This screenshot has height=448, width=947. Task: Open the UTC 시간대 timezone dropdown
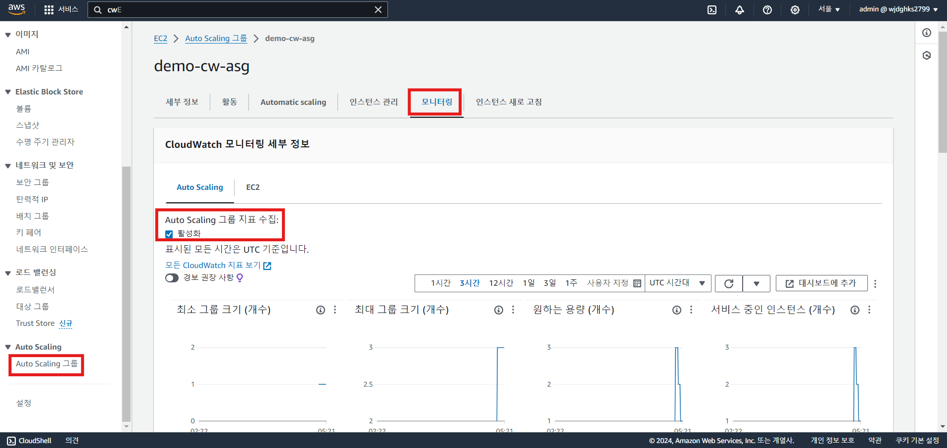pyautogui.click(x=678, y=283)
